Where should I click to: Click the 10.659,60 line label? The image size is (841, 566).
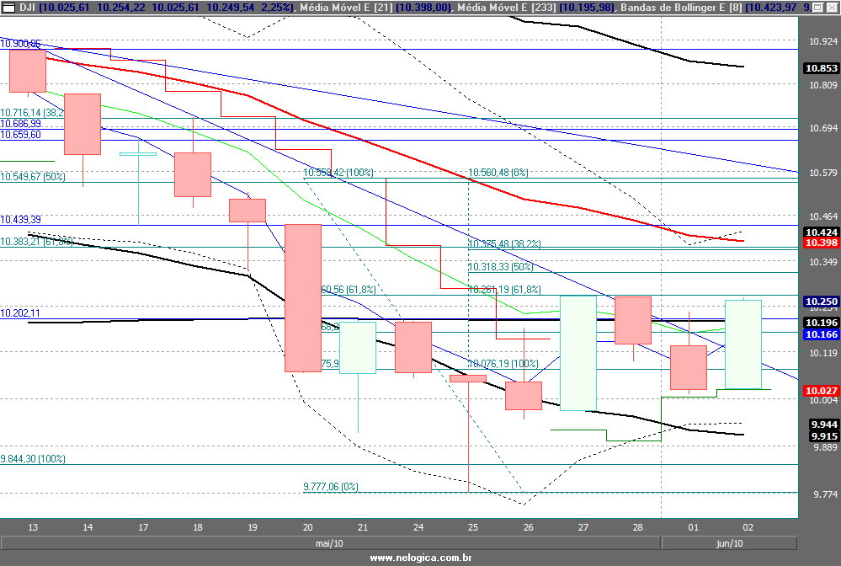20,135
